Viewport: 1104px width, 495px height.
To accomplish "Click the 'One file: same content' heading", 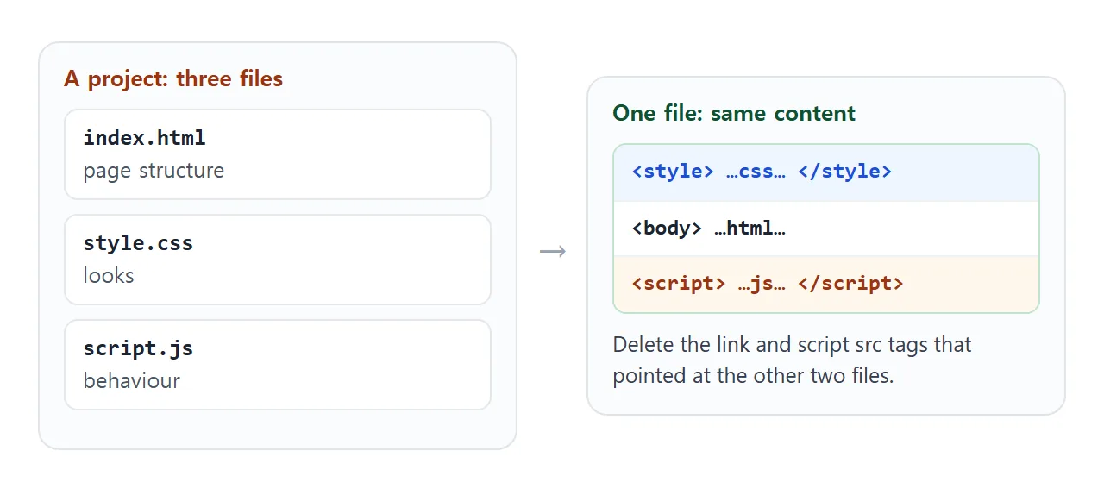I will coord(734,114).
